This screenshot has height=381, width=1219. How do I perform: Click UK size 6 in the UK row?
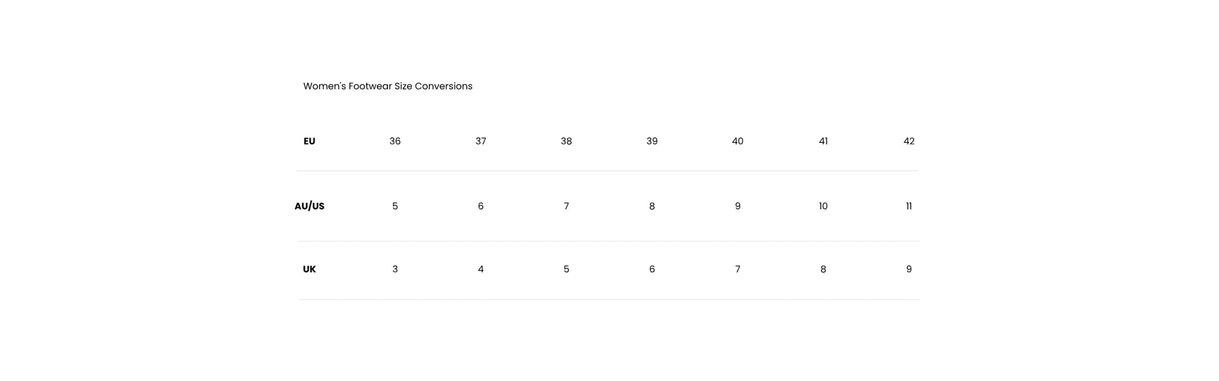coord(652,269)
